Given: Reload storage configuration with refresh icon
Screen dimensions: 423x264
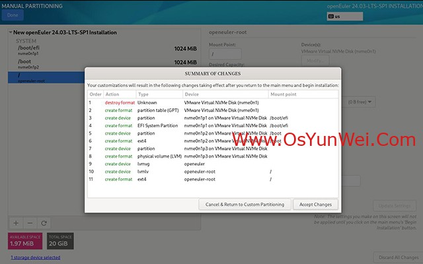Looking at the screenshot, I should pos(44,223).
